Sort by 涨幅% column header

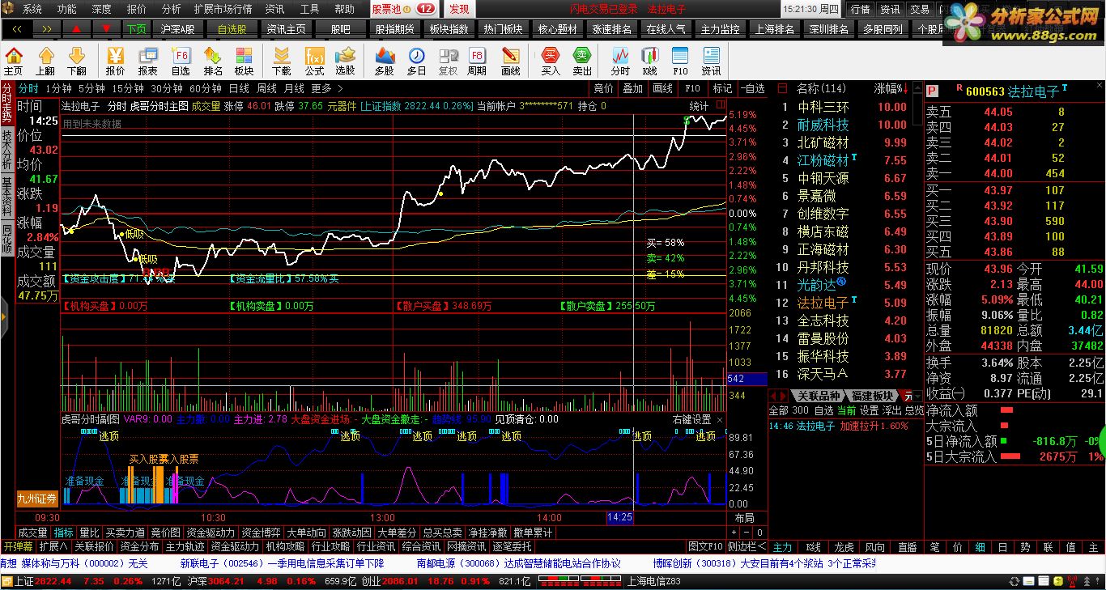tap(890, 88)
